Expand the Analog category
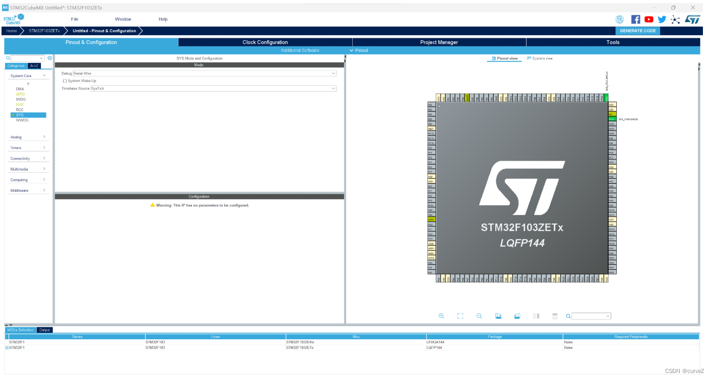Screen dimensions: 712x378 (x=44, y=137)
